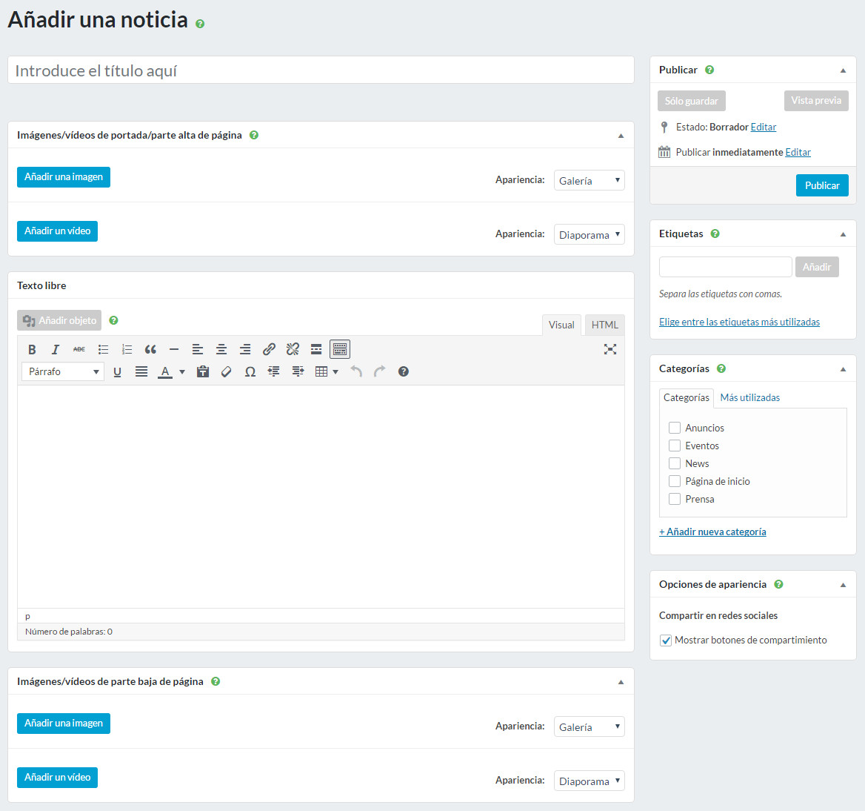This screenshot has height=811, width=865.
Task: Uncheck Mostrar botones de compartimiento
Action: click(x=666, y=640)
